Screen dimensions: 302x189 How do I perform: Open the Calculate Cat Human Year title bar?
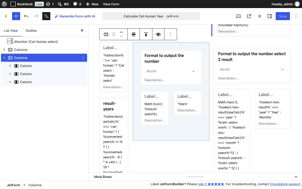(151, 16)
